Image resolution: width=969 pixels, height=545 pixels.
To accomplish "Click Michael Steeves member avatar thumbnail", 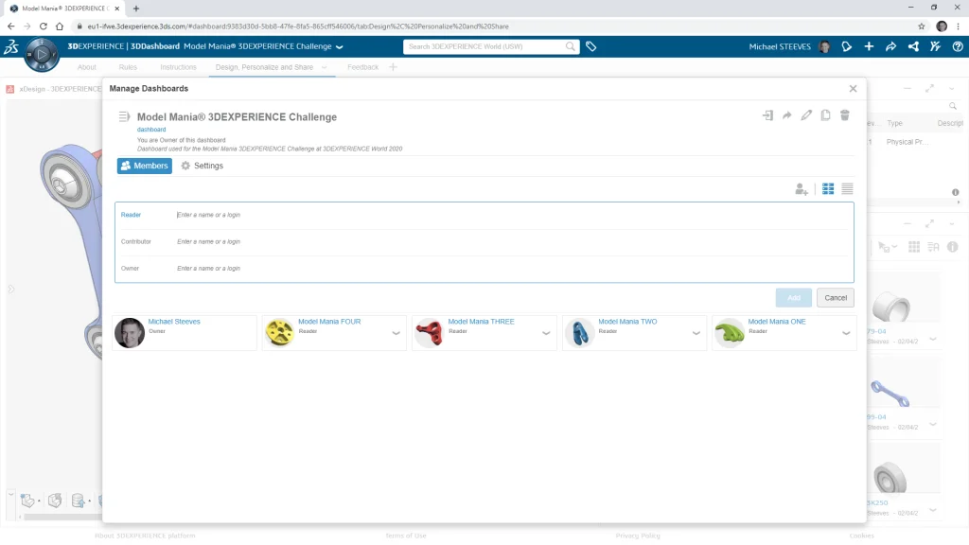I will 130,333.
